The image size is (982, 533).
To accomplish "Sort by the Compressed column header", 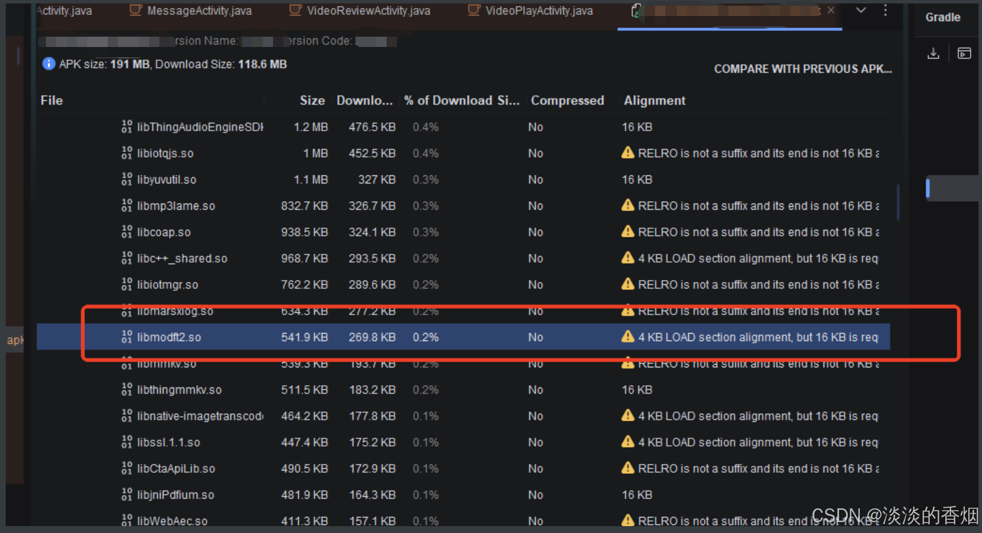I will point(567,100).
